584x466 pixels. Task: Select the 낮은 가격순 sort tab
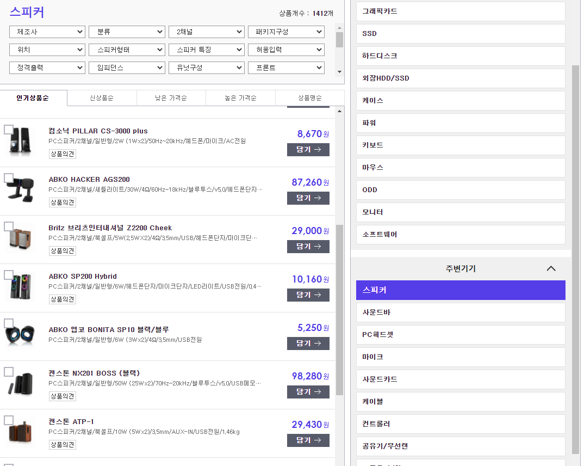pos(171,98)
